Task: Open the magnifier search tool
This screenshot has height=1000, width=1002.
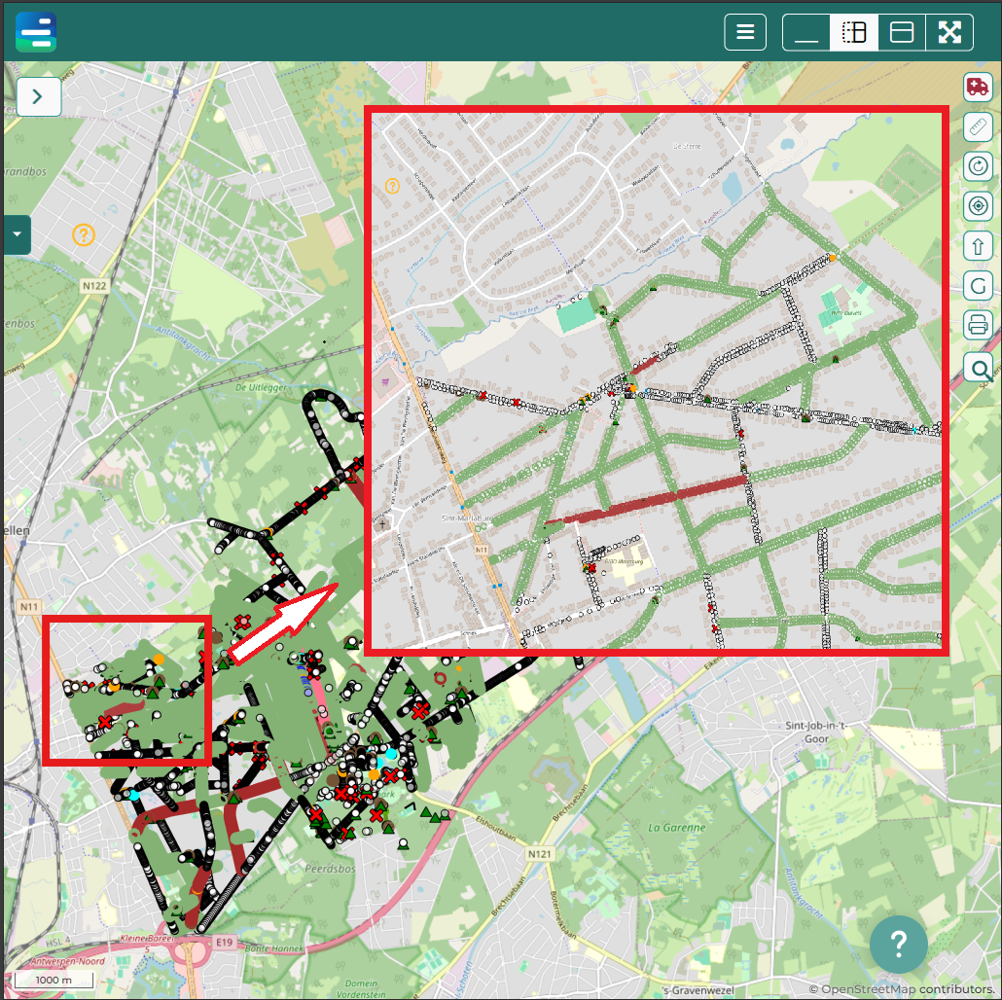Action: click(978, 368)
